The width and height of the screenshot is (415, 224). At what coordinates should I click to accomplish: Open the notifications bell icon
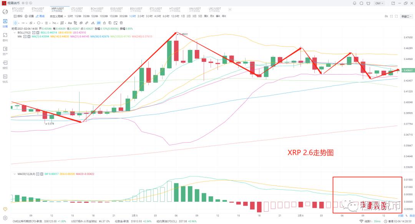pyautogui.click(x=355, y=3)
